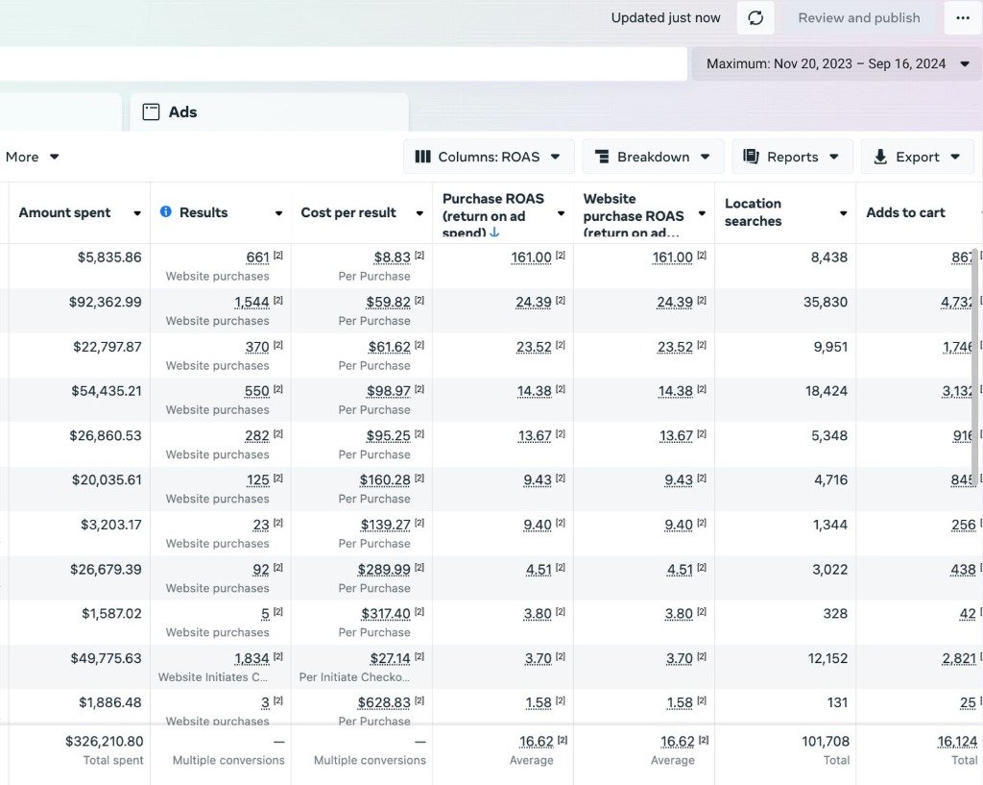
Task: Click the empty search filter input field
Action: [x=344, y=63]
